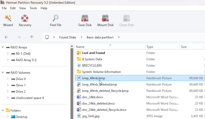The image size is (205, 119).
Task: Open the File menu
Action: pyautogui.click(x=4, y=8)
